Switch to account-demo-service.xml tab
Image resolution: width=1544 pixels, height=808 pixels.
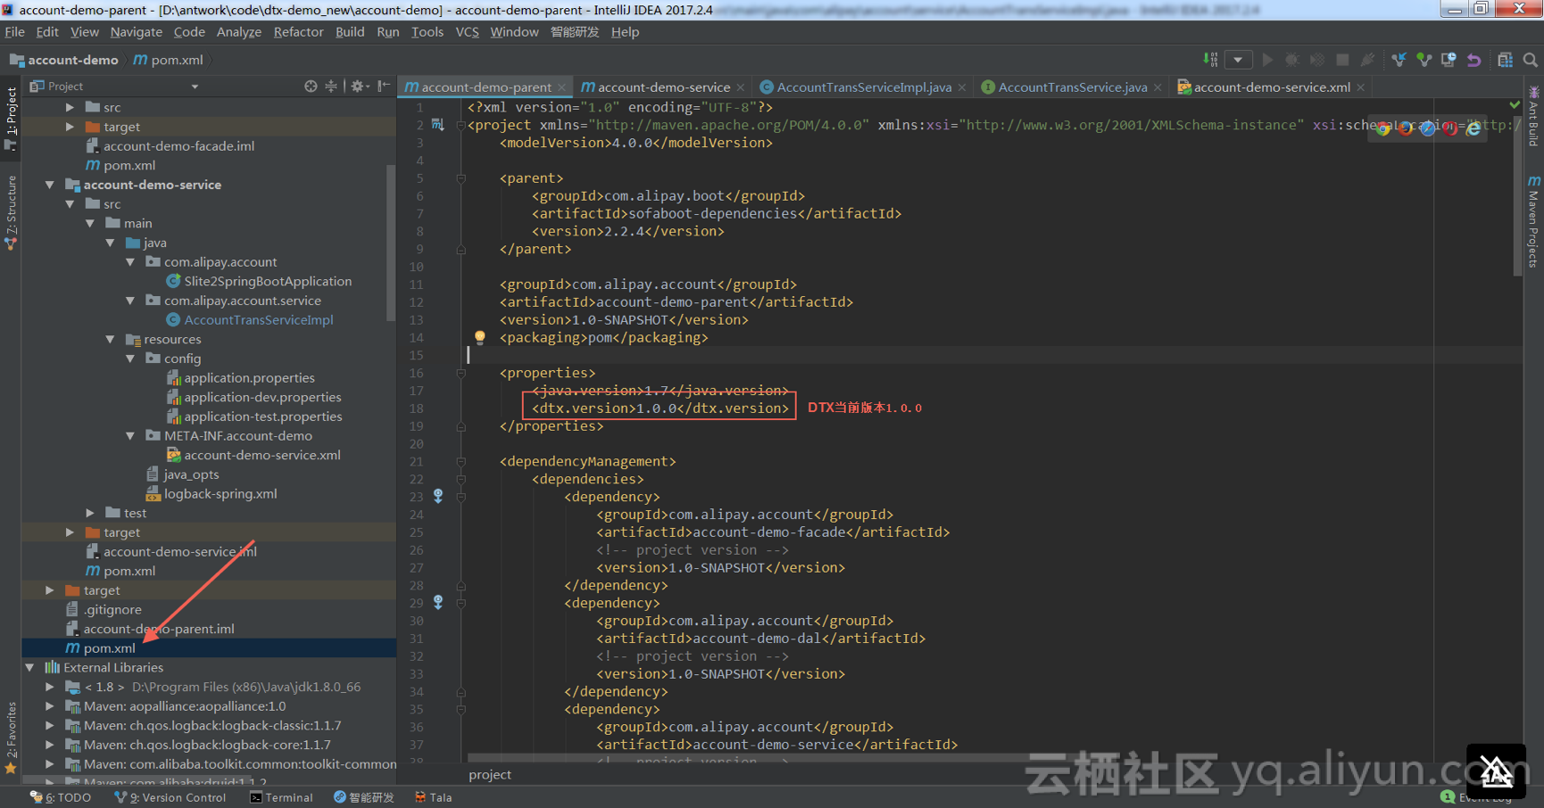point(1272,87)
